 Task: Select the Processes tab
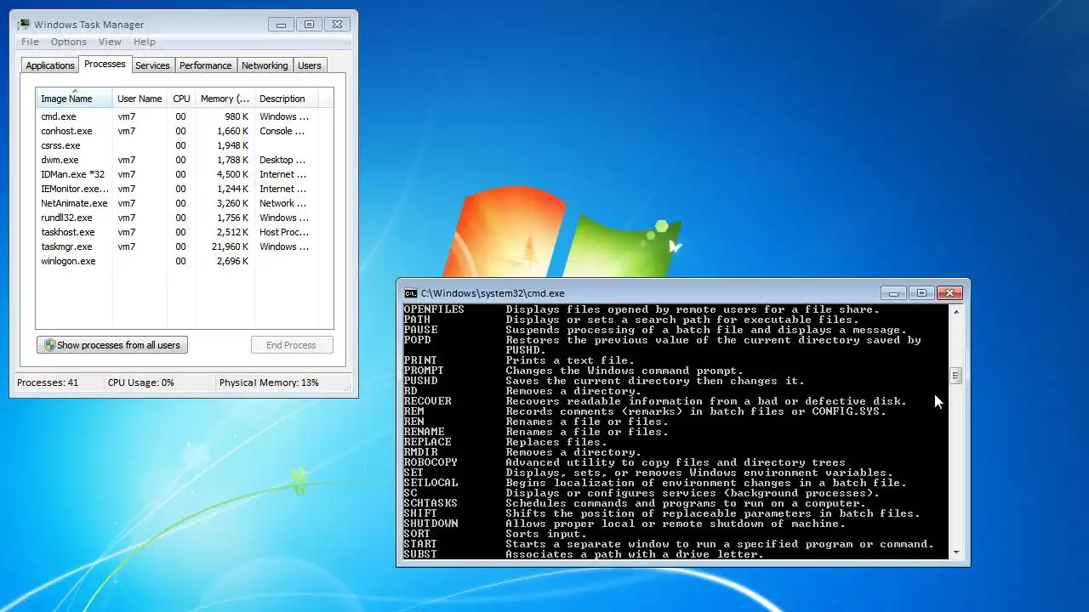click(105, 64)
